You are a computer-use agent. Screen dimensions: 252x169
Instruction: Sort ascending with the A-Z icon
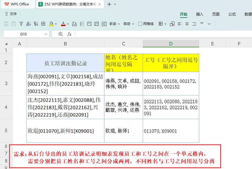(x=29, y=24)
